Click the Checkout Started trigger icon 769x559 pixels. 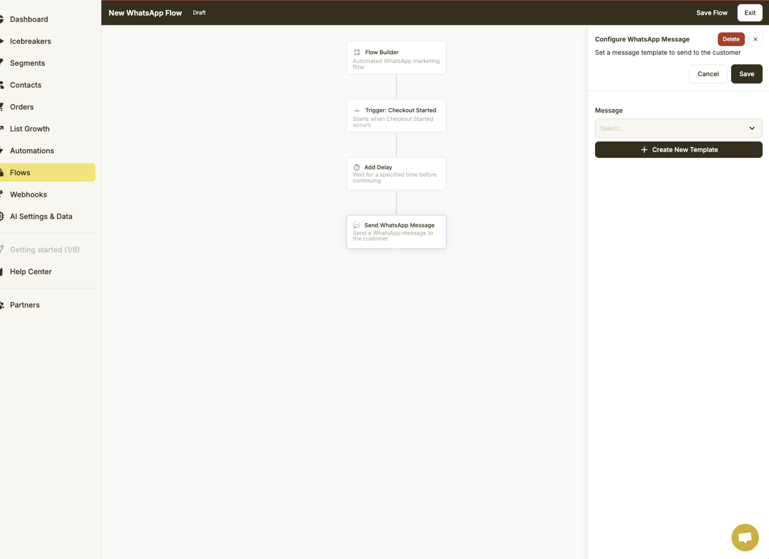click(357, 110)
